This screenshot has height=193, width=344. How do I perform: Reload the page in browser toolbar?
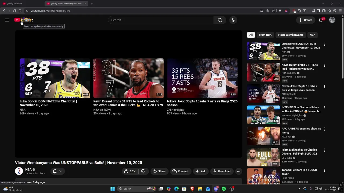(x=15, y=11)
